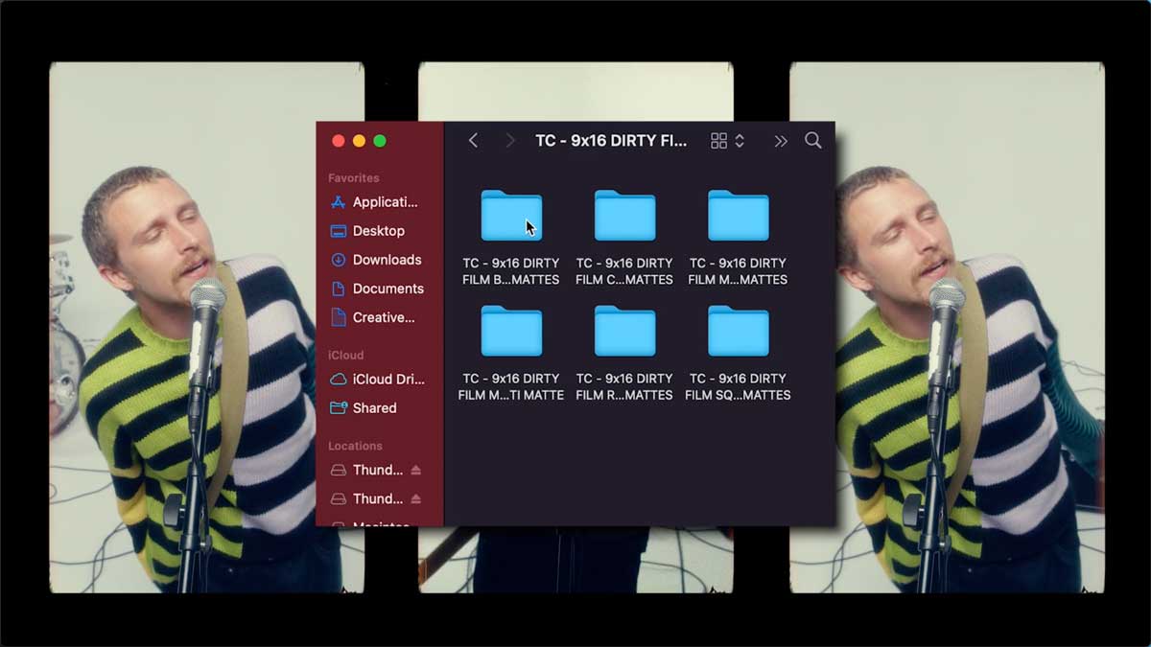
Task: Go forward with the Finder forward chevron
Action: point(510,141)
